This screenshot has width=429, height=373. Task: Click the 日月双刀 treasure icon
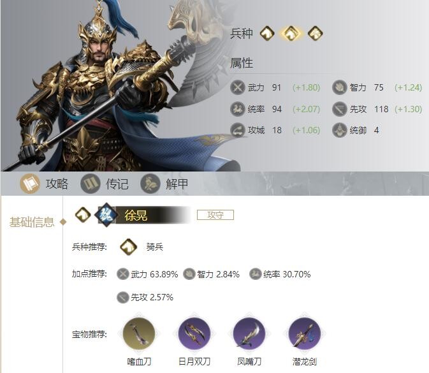[x=194, y=333]
